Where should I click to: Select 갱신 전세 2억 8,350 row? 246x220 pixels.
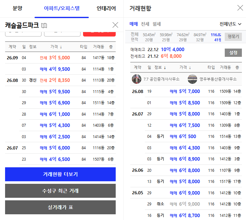click(x=60, y=80)
